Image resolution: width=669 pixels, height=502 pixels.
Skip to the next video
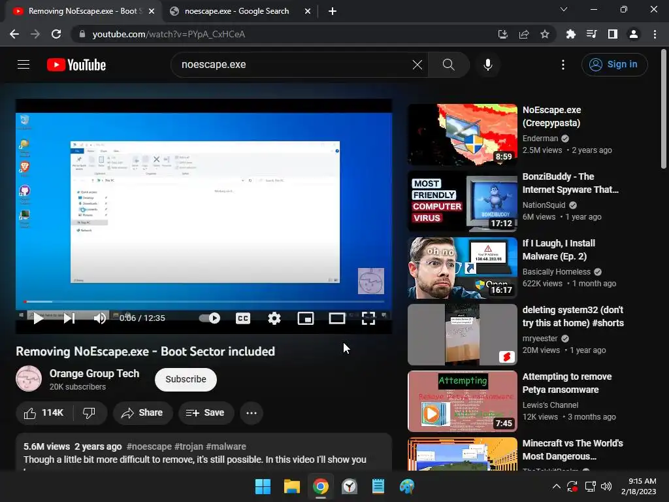click(69, 318)
